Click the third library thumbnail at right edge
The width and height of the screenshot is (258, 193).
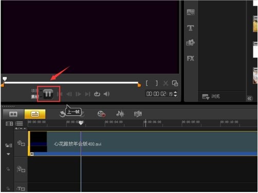[x=255, y=76]
